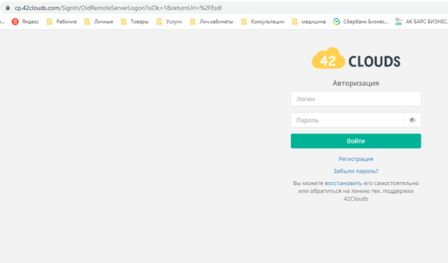The image size is (448, 263).
Task: Open the Сбербанк Бизнес bookmark
Action: (361, 21)
